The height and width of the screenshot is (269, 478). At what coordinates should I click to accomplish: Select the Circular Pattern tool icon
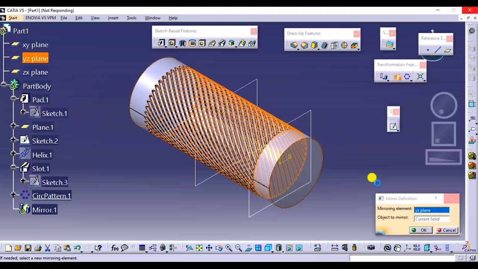pyautogui.click(x=407, y=77)
